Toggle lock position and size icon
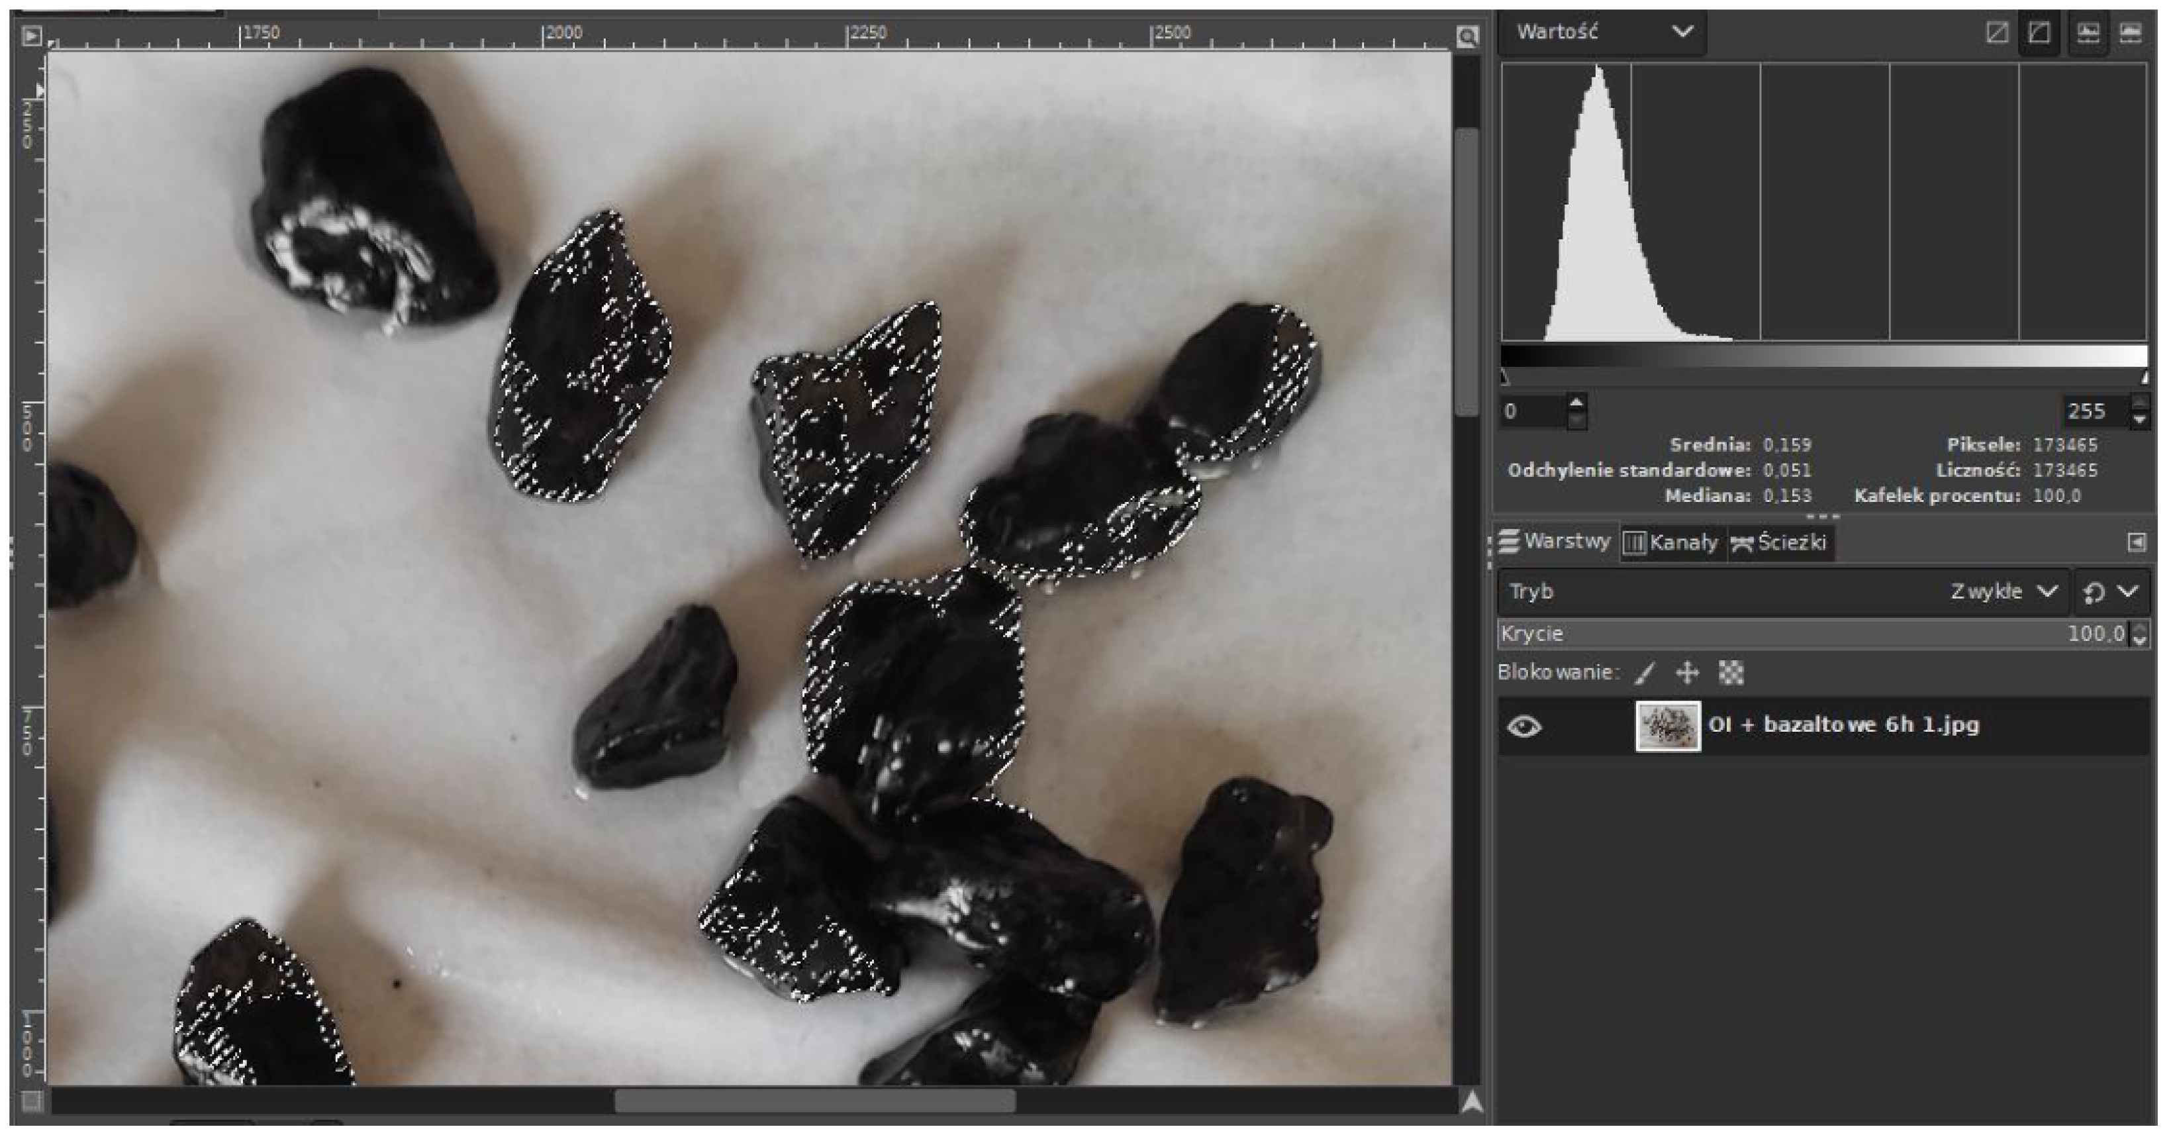 (x=1687, y=673)
